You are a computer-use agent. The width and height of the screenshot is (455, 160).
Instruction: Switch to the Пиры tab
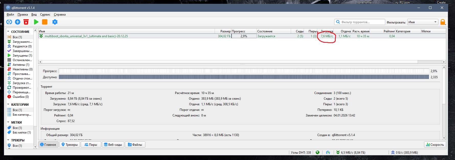tap(91, 144)
